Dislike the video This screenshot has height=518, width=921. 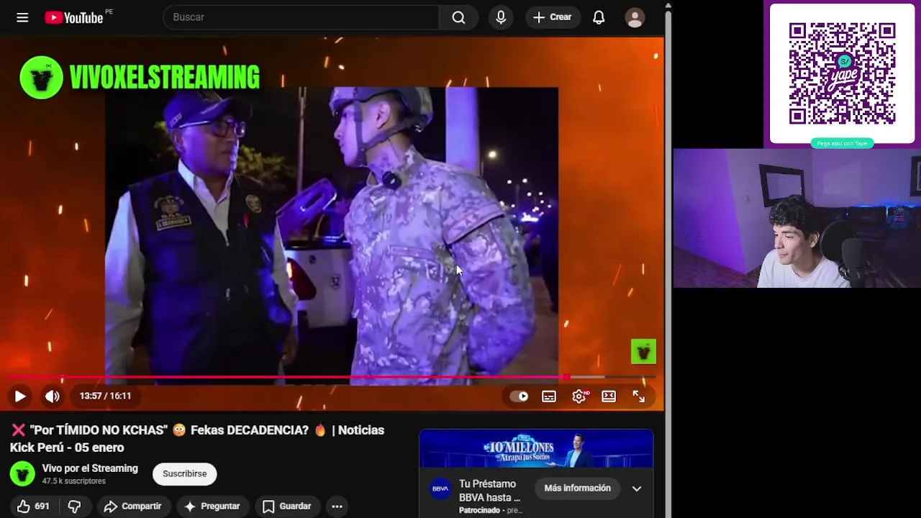pyautogui.click(x=75, y=506)
